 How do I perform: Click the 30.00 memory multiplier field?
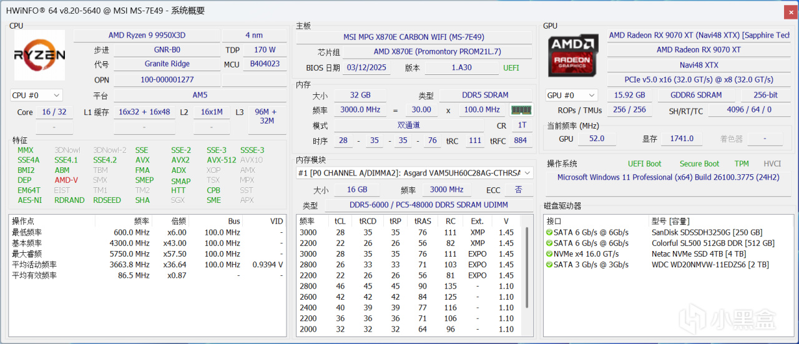coord(421,110)
